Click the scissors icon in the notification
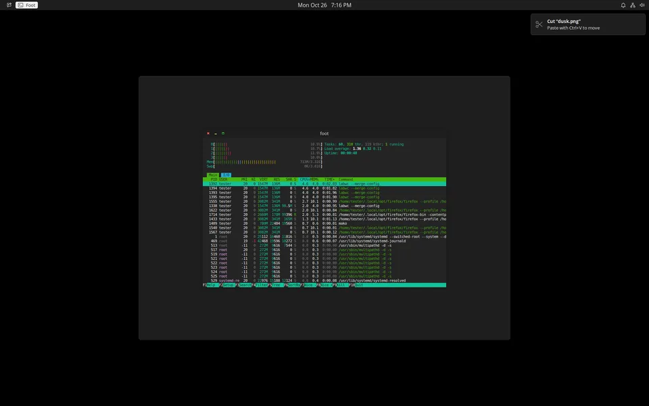649x406 pixels. tap(539, 24)
